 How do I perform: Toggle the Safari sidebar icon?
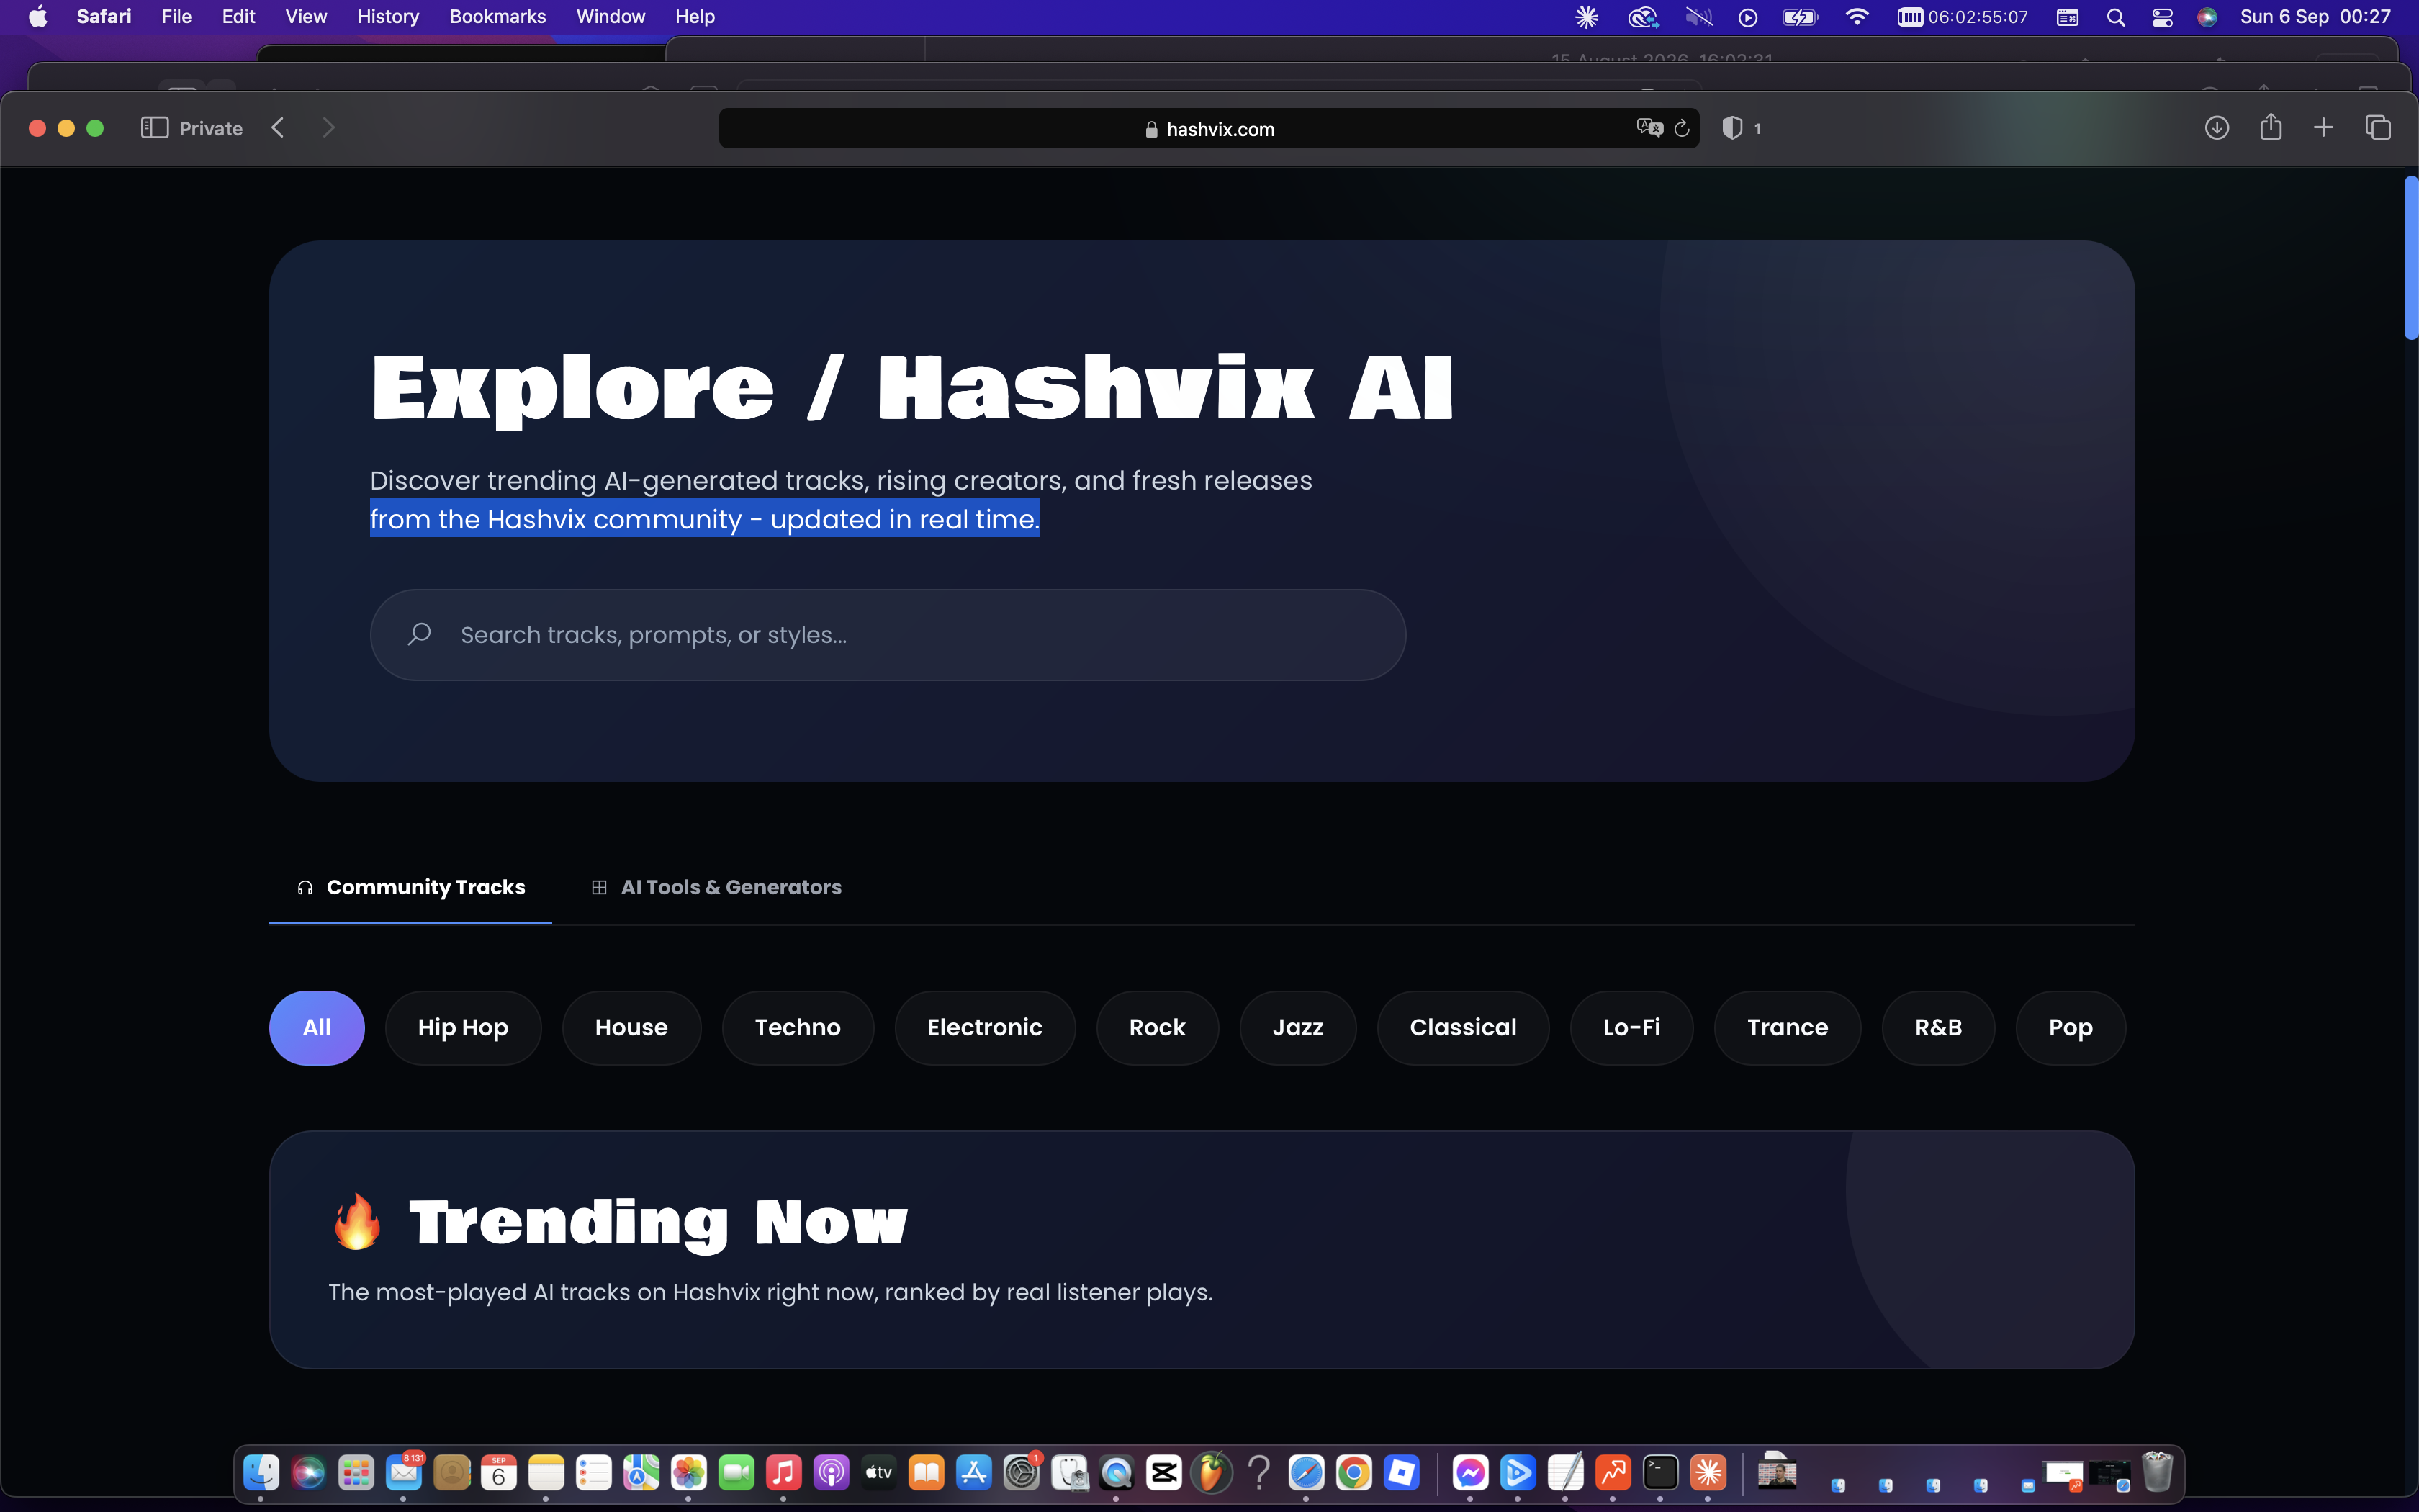coord(154,128)
